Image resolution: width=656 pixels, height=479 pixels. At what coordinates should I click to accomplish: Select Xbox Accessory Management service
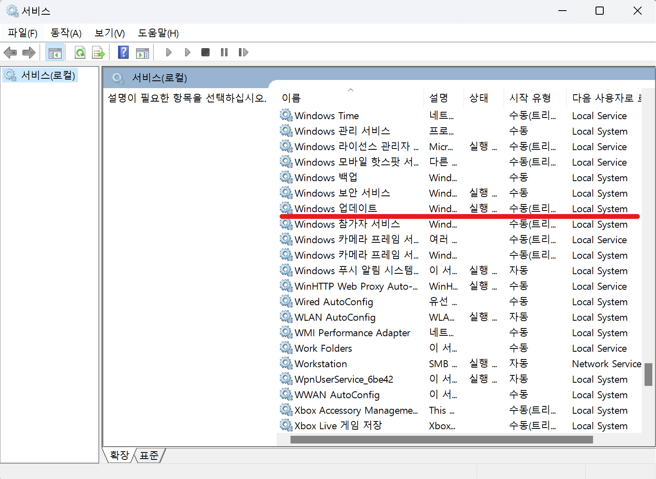pos(460,410)
